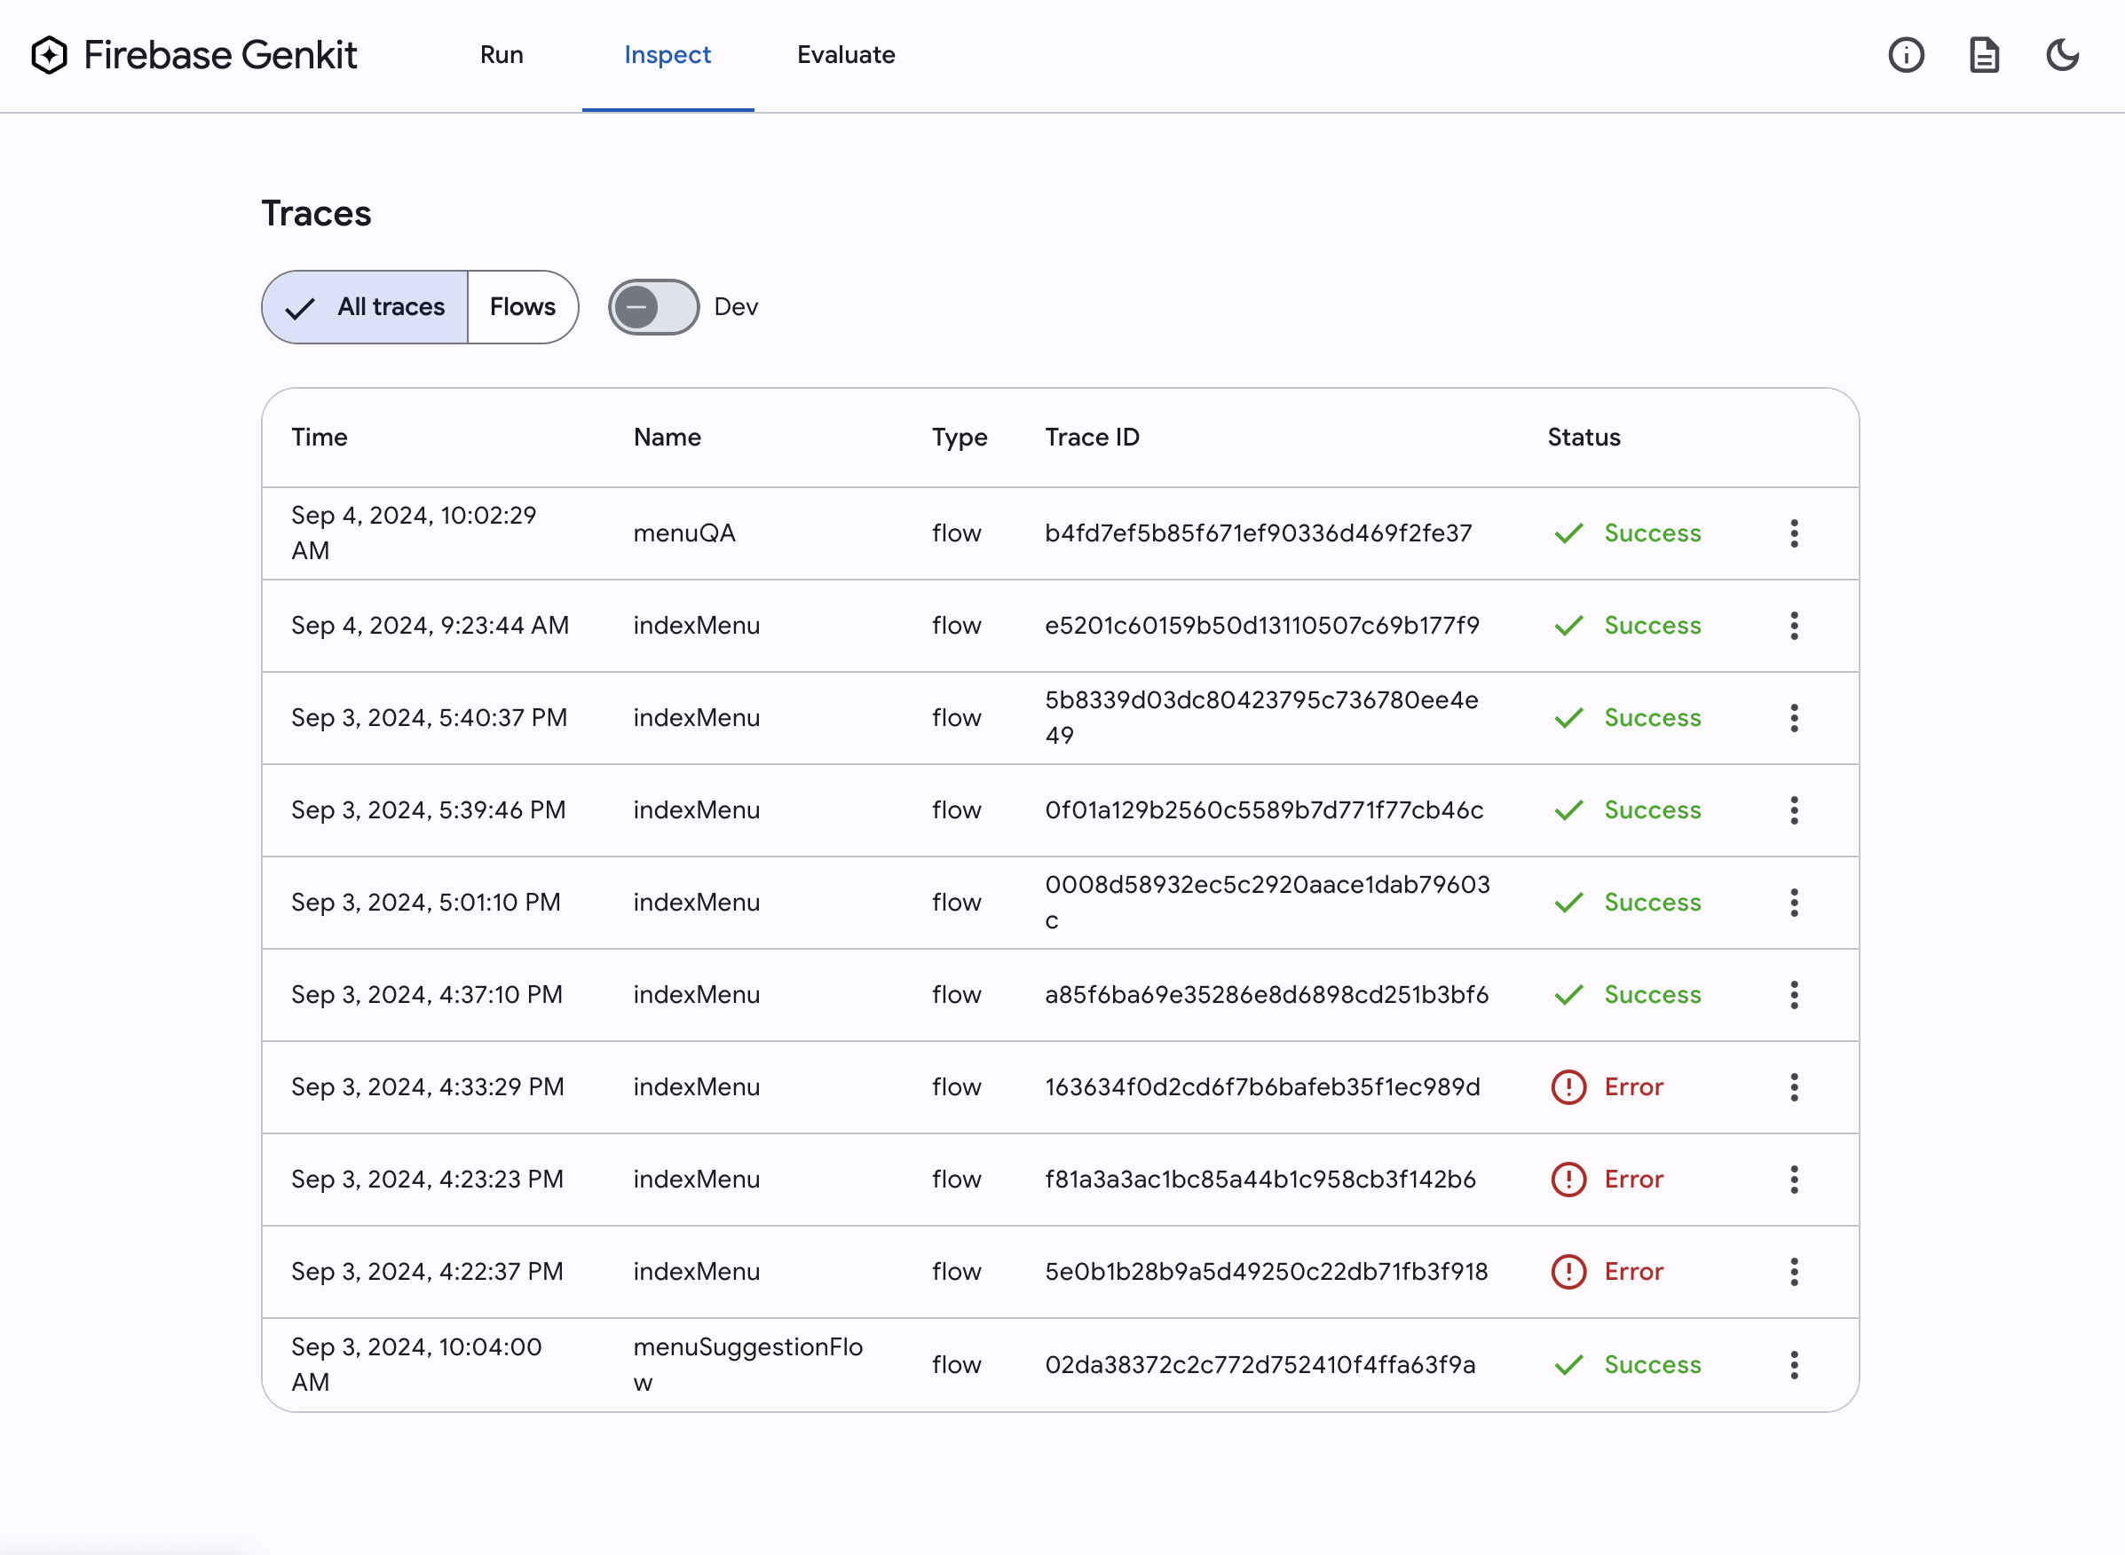Click the Time column header
This screenshot has width=2125, height=1555.
click(x=319, y=437)
